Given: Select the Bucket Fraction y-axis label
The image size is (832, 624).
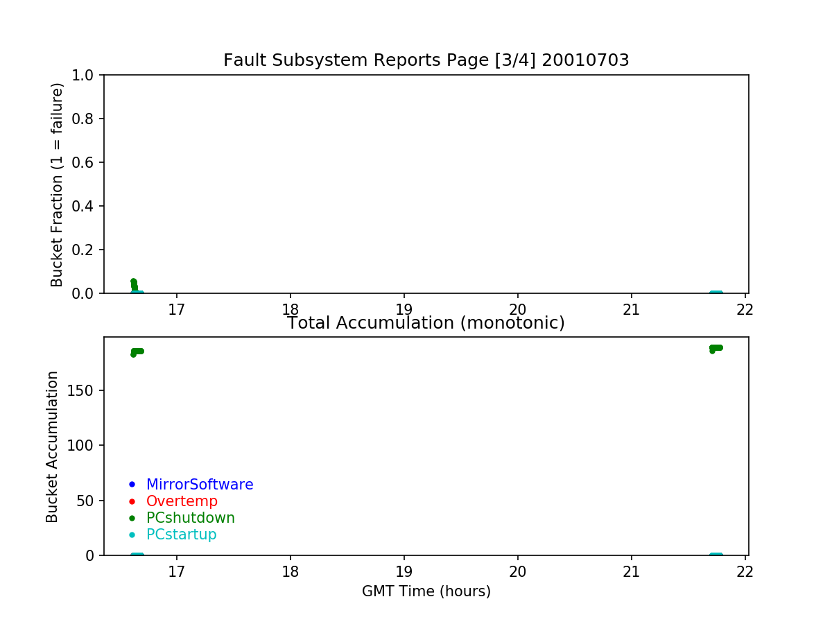Looking at the screenshot, I should (57, 184).
